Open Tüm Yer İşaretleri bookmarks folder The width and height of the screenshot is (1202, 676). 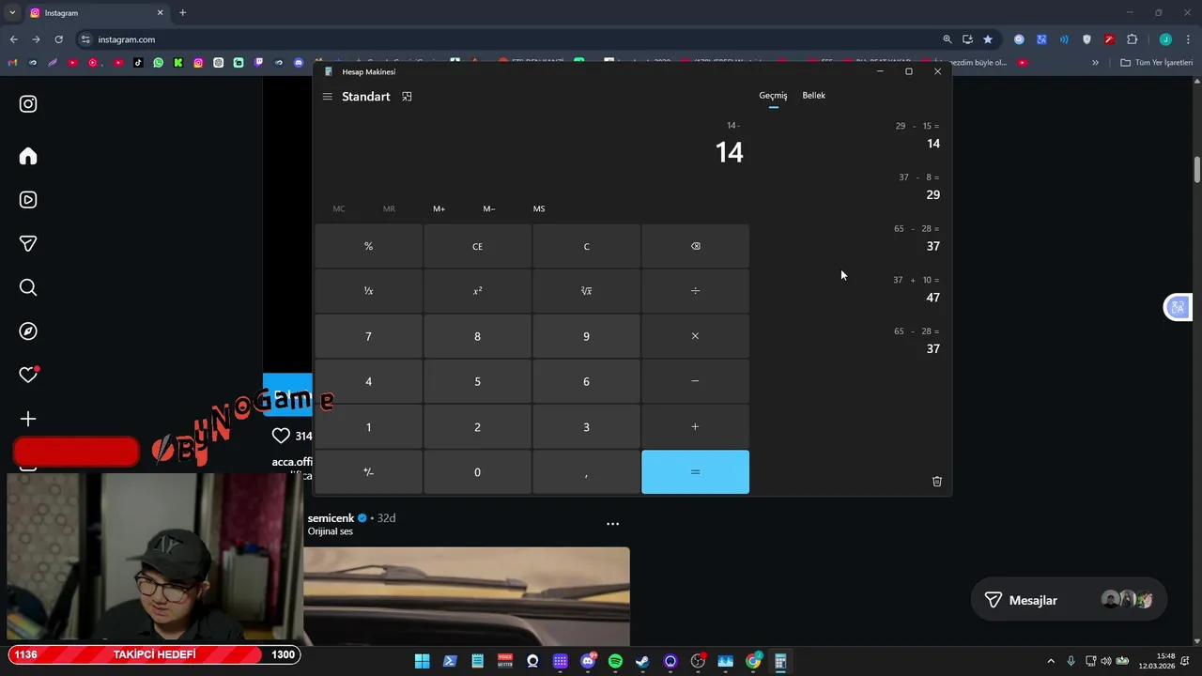[x=1156, y=63]
